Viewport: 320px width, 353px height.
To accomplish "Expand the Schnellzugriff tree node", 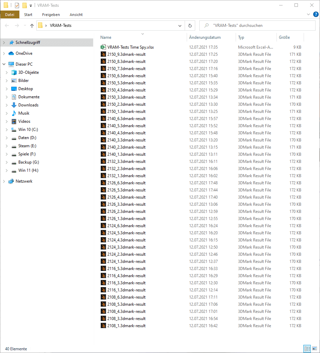I will point(4,42).
